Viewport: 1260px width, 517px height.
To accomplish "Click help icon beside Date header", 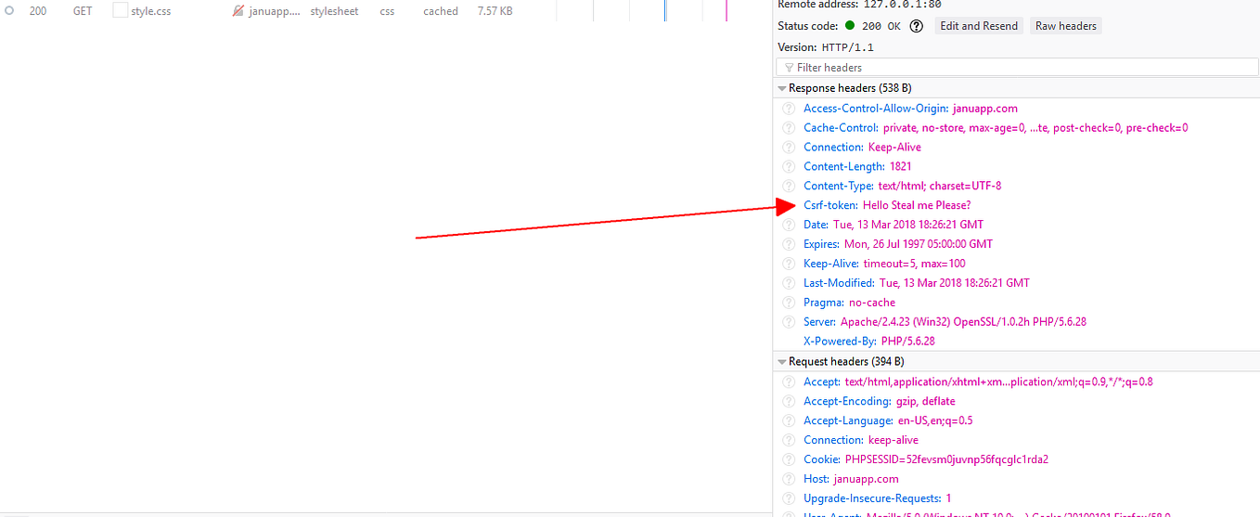I will [789, 225].
